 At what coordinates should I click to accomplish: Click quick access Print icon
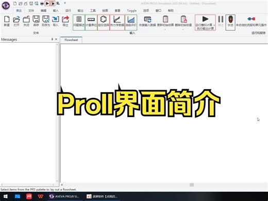coord(42,3)
